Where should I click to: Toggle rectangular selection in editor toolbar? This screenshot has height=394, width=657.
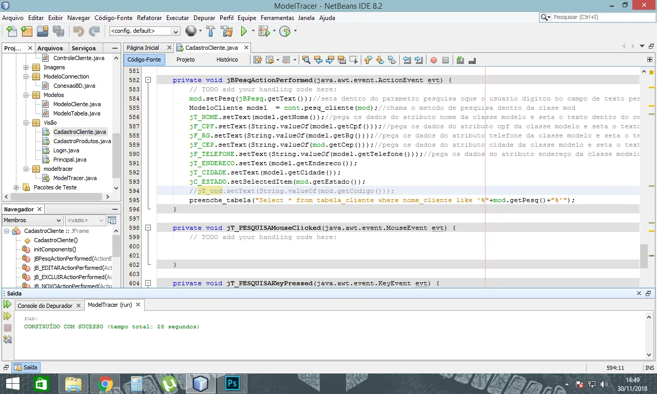click(x=354, y=60)
